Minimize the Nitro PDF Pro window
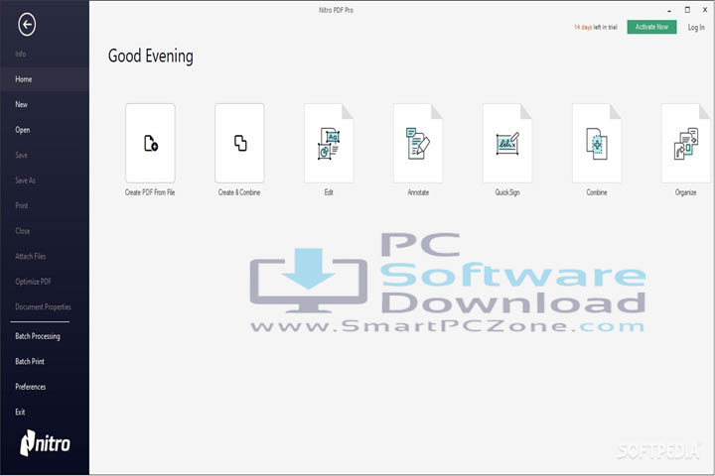 coord(669,10)
